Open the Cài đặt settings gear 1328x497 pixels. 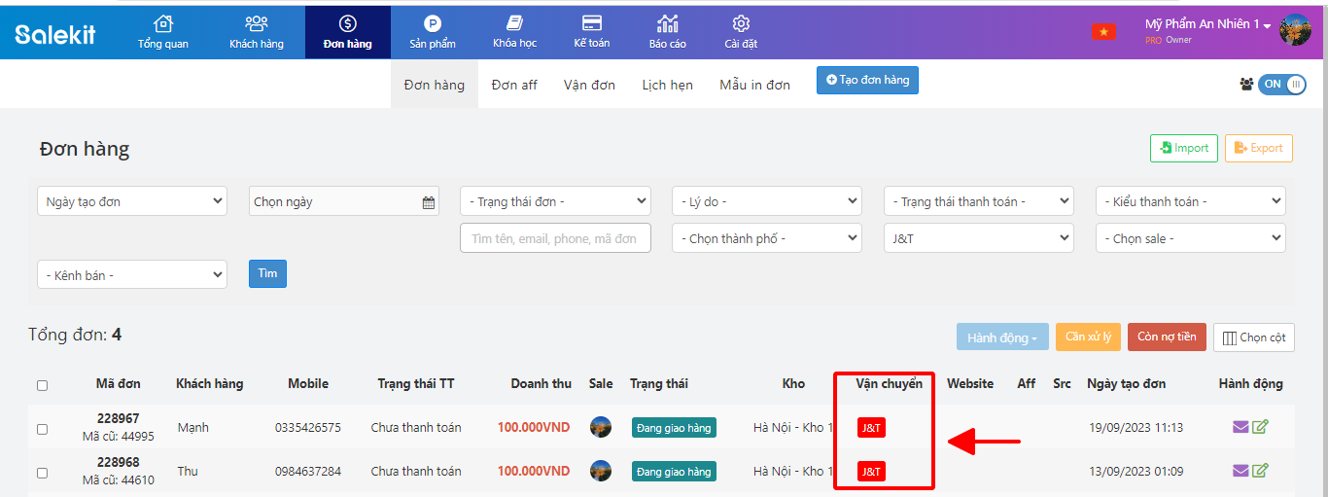click(x=741, y=23)
